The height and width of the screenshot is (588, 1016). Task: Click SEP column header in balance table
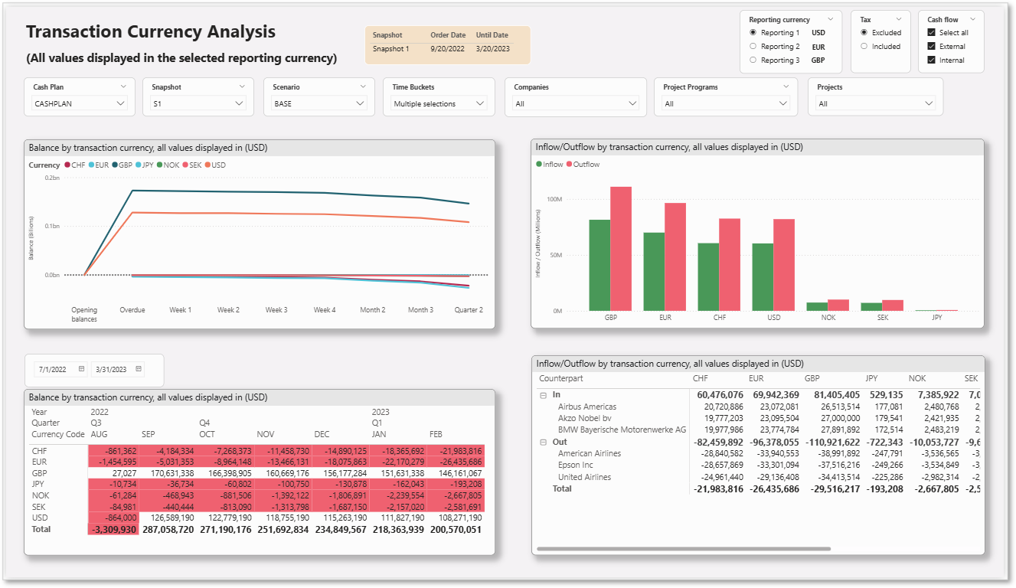pyautogui.click(x=149, y=434)
